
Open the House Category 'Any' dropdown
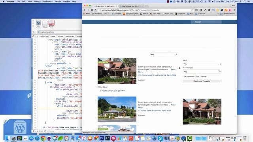(202, 72)
